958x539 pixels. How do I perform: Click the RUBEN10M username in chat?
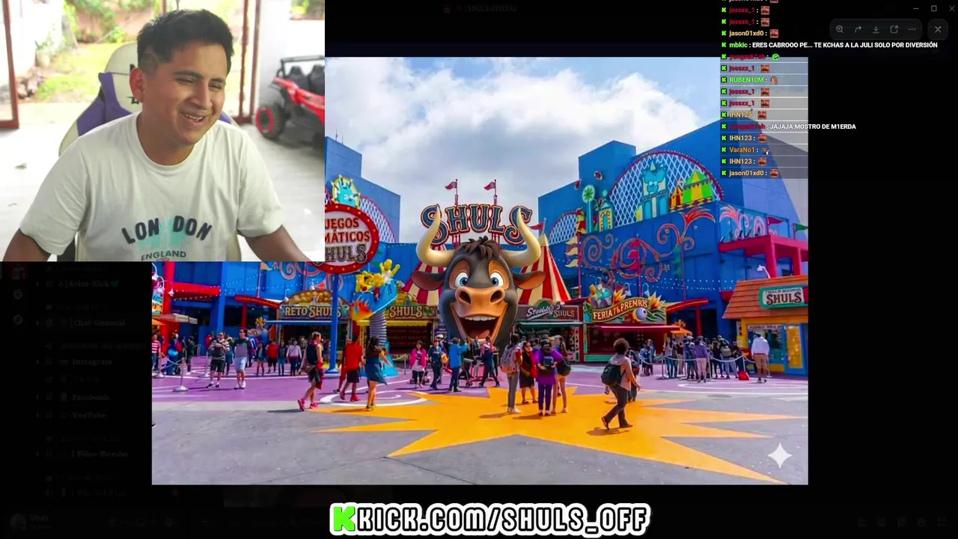pos(746,80)
